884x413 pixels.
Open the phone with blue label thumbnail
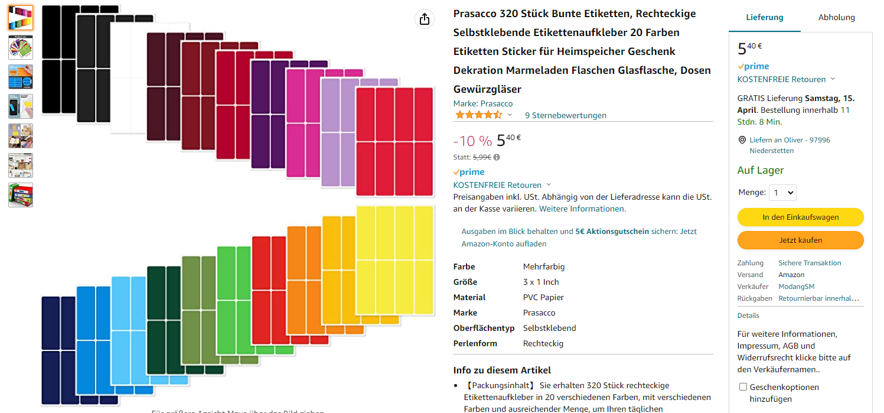coord(21,106)
